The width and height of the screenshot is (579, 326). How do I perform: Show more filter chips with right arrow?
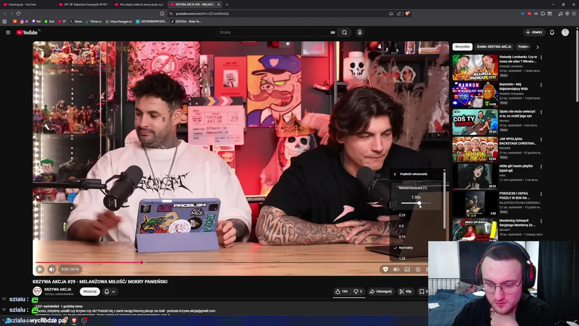pyautogui.click(x=537, y=47)
